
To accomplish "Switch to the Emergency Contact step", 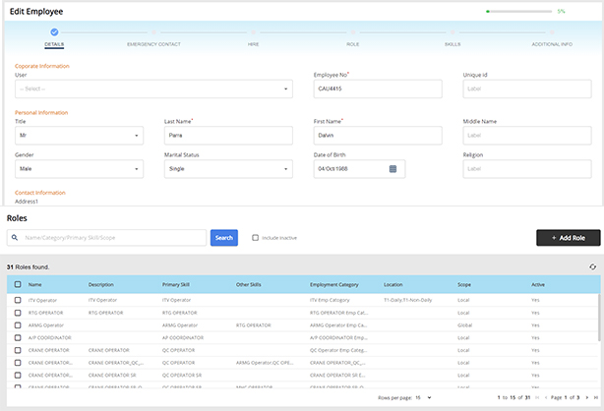I will pyautogui.click(x=154, y=44).
